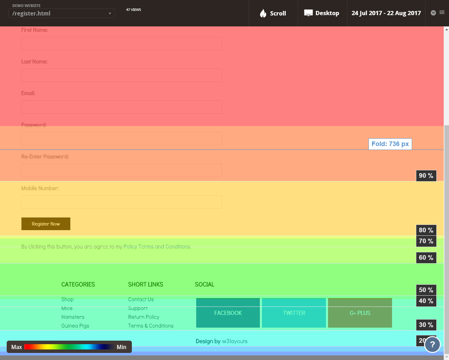Click the Last Name input field
Image resolution: width=449 pixels, height=360 pixels.
point(122,75)
